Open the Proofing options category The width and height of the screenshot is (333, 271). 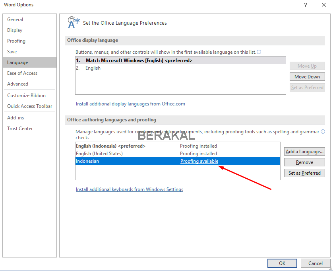(29, 41)
